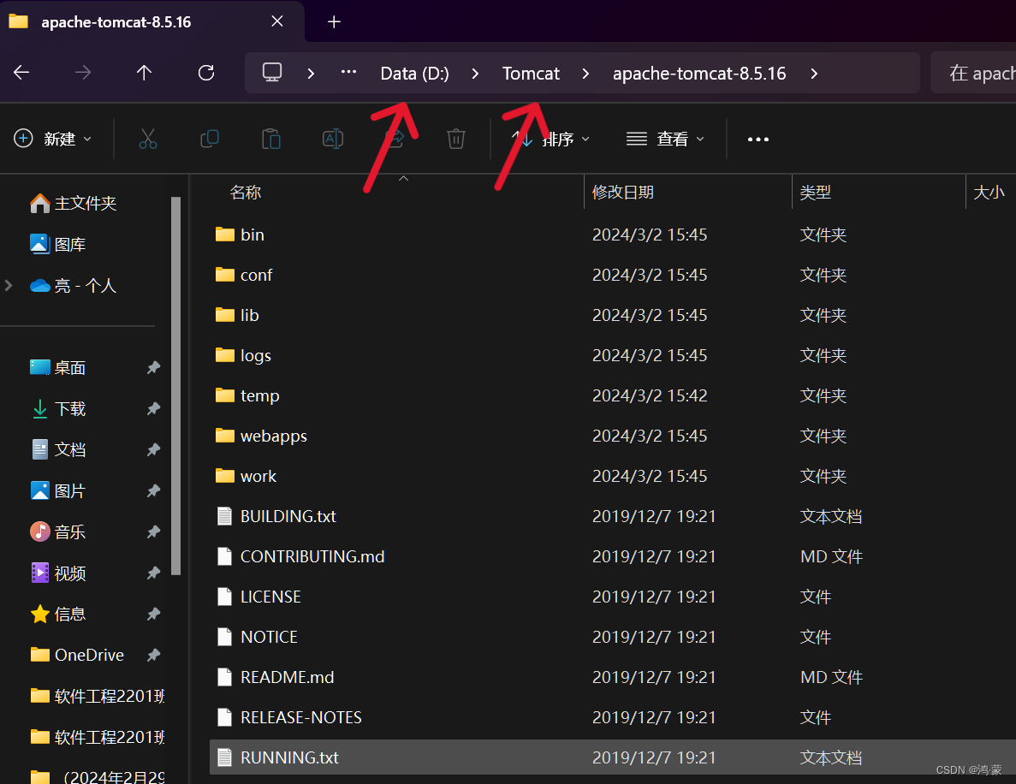Open 图片 (Pictures) in sidebar
Image resolution: width=1016 pixels, height=784 pixels.
(58, 491)
